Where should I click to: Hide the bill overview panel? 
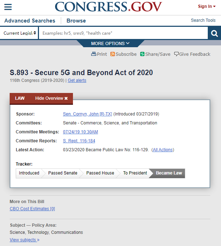point(51,98)
